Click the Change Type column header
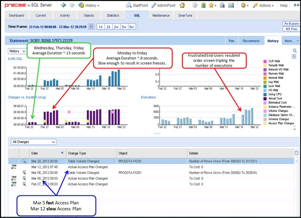 [91, 153]
